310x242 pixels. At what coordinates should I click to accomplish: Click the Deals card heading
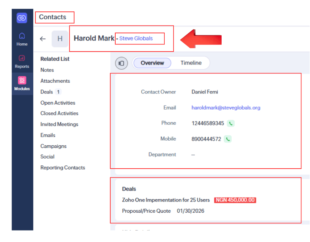click(x=129, y=189)
